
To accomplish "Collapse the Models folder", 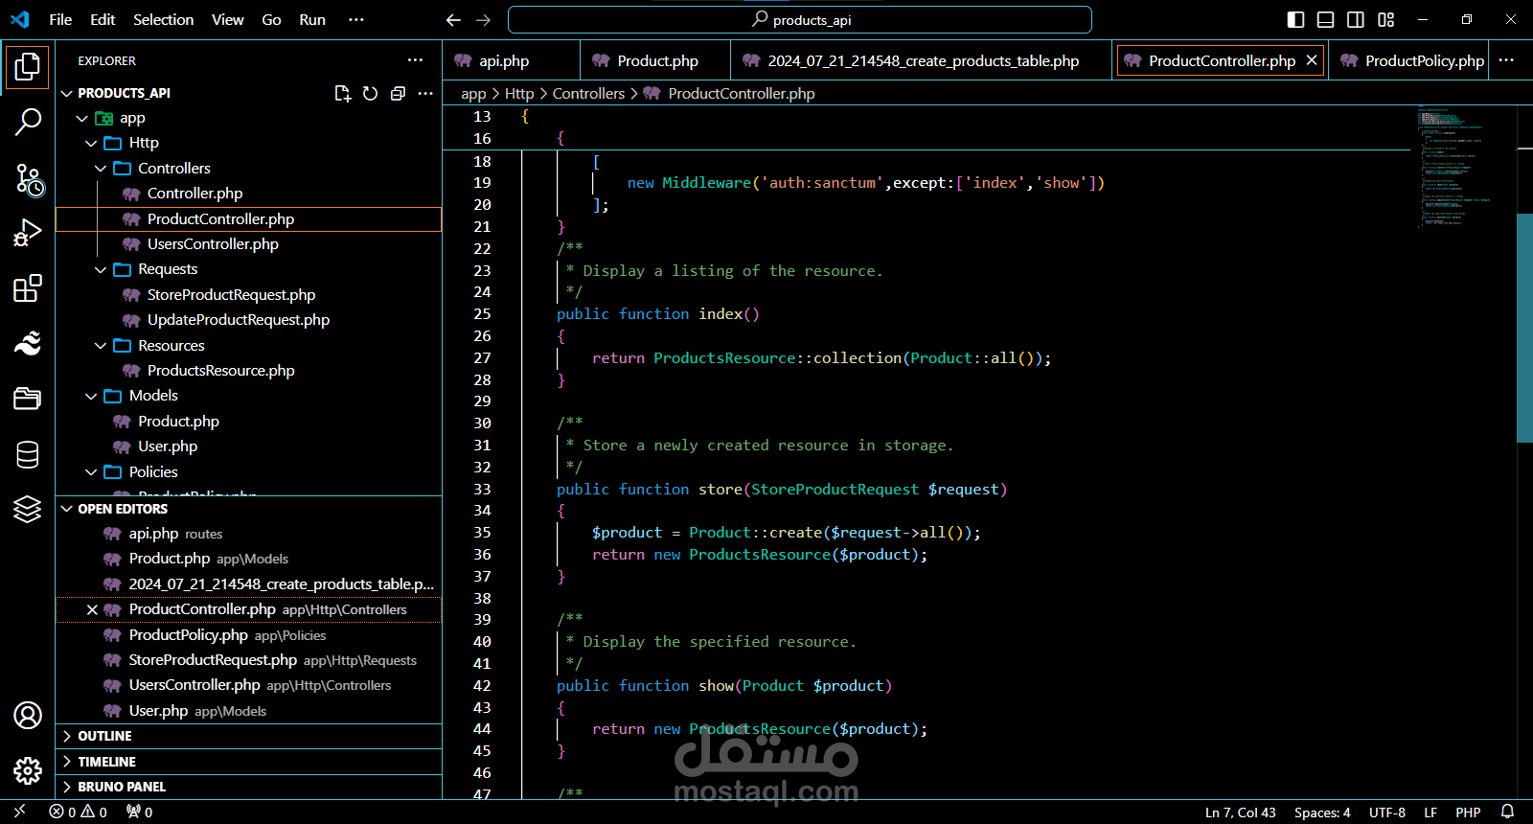I will pos(91,396).
